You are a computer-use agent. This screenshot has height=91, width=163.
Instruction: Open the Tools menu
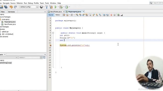[x=47, y=3]
